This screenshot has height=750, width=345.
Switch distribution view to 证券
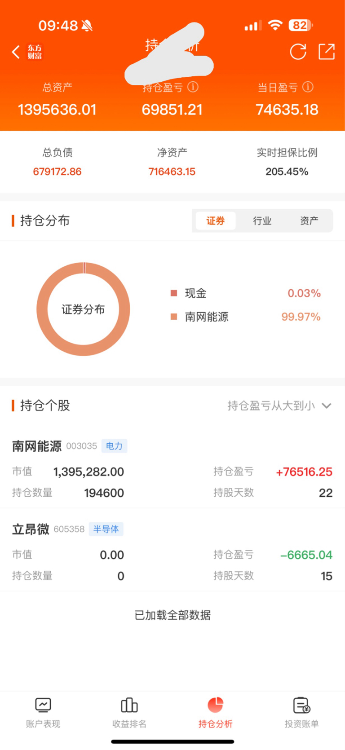click(215, 221)
